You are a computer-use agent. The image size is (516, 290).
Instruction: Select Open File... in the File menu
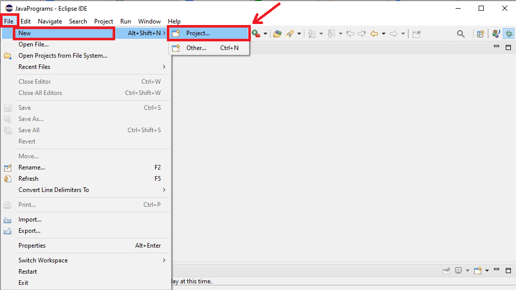(x=86, y=44)
